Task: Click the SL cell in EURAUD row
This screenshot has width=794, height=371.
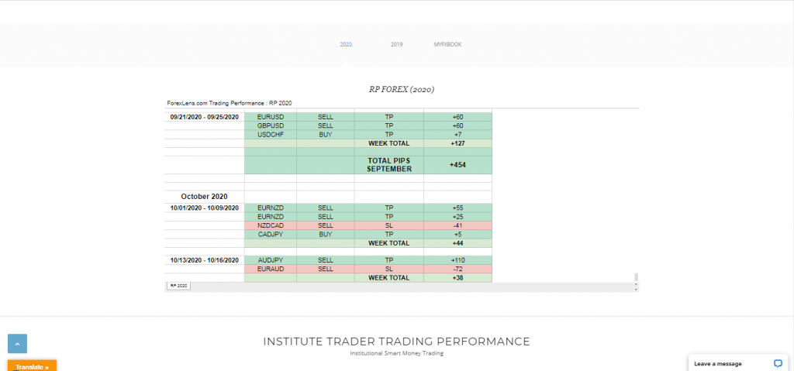Action: [389, 269]
